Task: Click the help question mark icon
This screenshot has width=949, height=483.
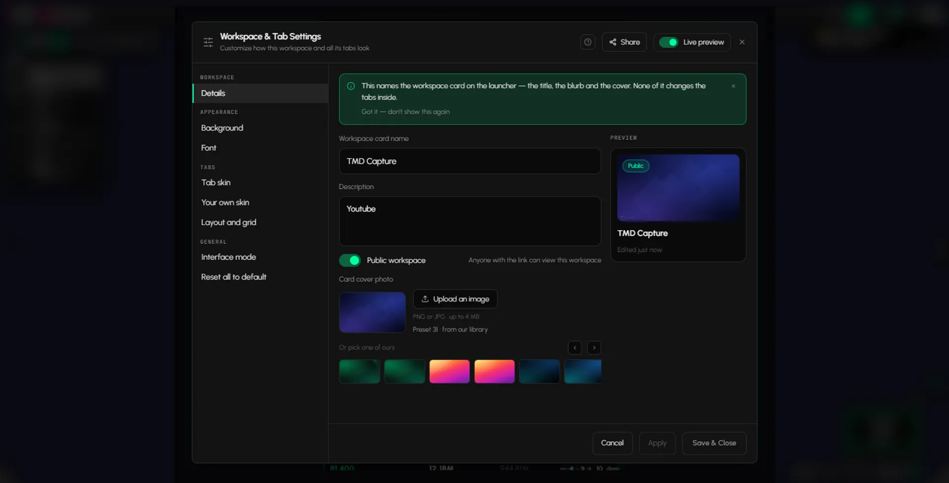Action: pos(588,42)
